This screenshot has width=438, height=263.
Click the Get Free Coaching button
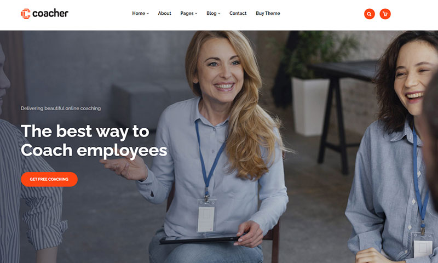click(49, 179)
